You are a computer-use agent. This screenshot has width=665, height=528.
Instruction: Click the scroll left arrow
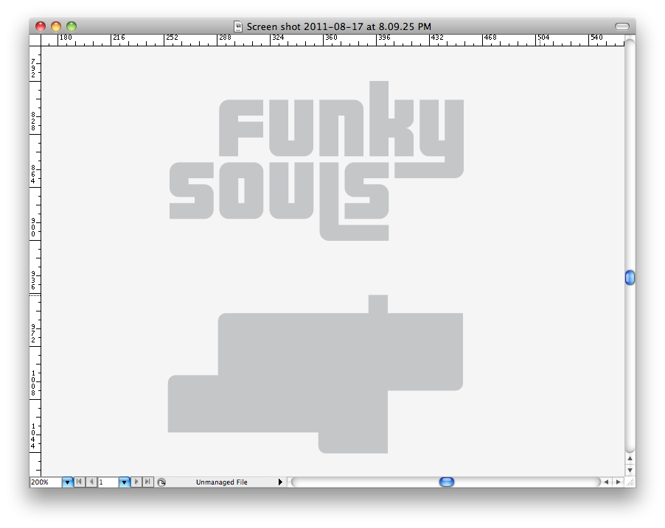[x=607, y=482]
